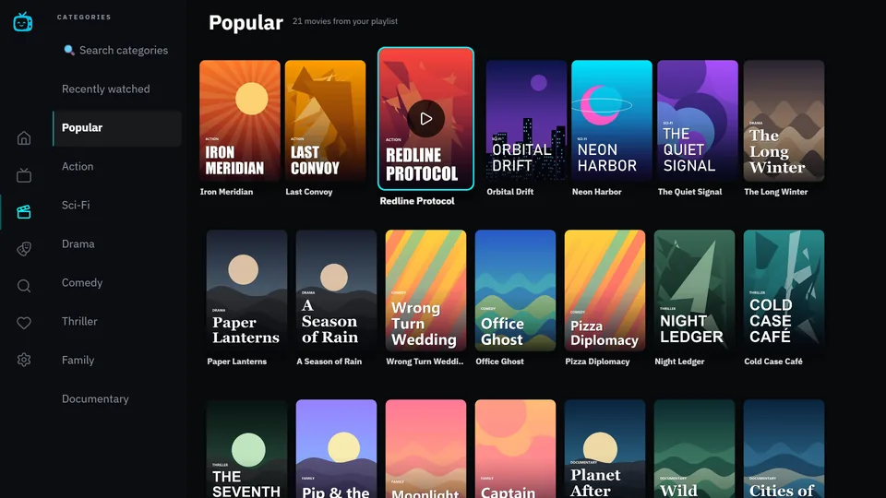Play Redline Protocol with the play button
Screen dimensions: 886x498
tap(425, 119)
